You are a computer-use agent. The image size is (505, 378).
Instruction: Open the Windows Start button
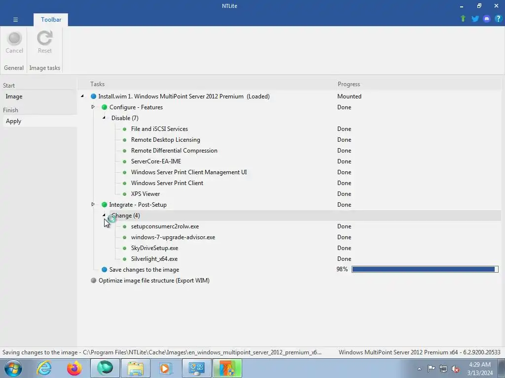13,368
